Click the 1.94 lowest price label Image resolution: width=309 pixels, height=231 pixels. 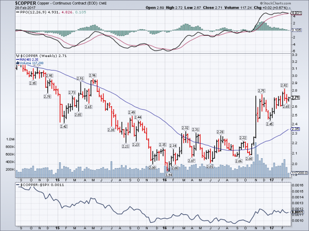point(169,175)
